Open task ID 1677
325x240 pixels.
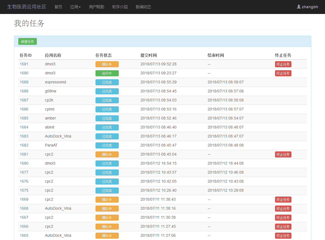coord(24,172)
